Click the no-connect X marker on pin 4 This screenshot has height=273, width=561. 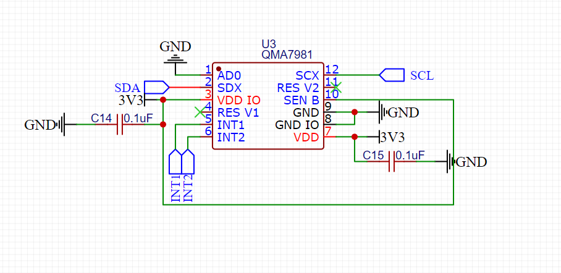click(200, 112)
